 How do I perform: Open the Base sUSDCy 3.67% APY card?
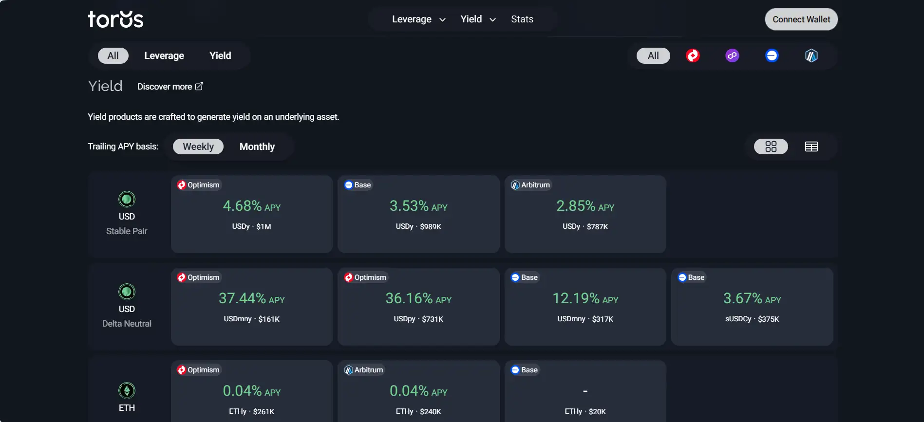(x=752, y=307)
